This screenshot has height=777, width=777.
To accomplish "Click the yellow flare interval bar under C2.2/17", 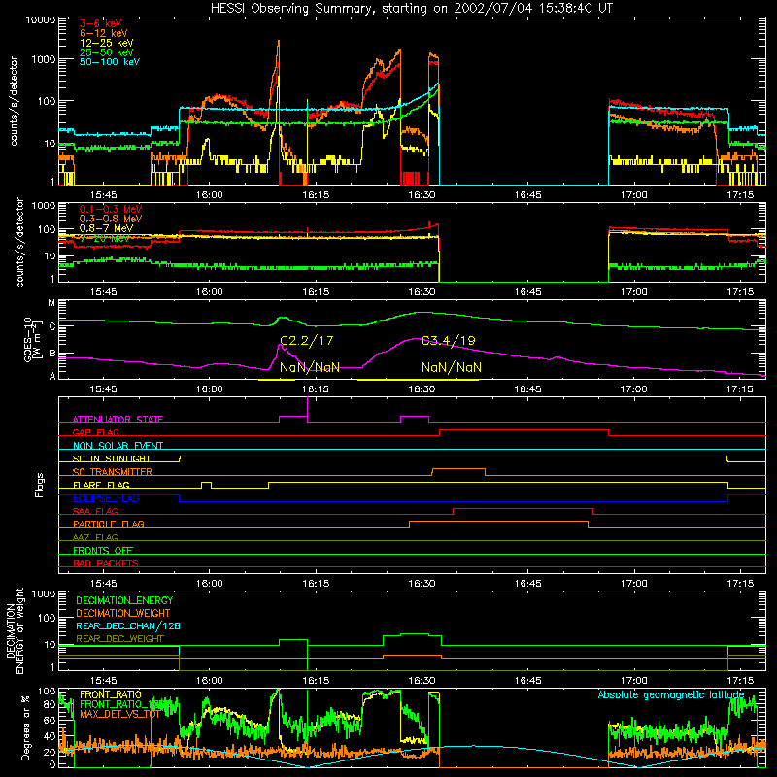I will [x=277, y=380].
